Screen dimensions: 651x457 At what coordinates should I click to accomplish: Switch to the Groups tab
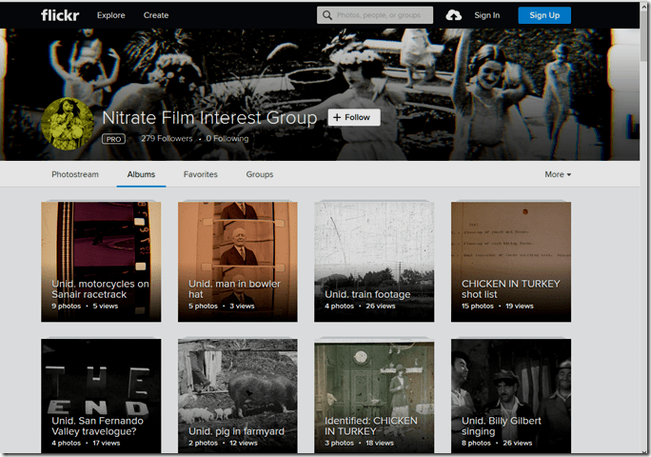(260, 174)
